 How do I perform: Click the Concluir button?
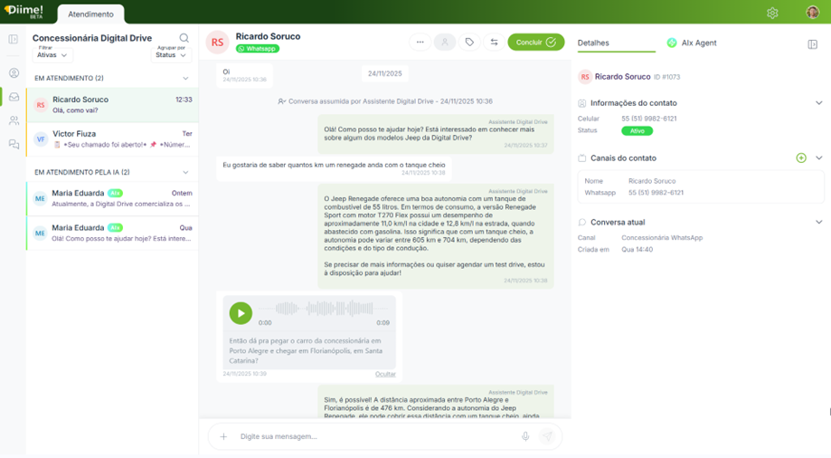coord(536,43)
